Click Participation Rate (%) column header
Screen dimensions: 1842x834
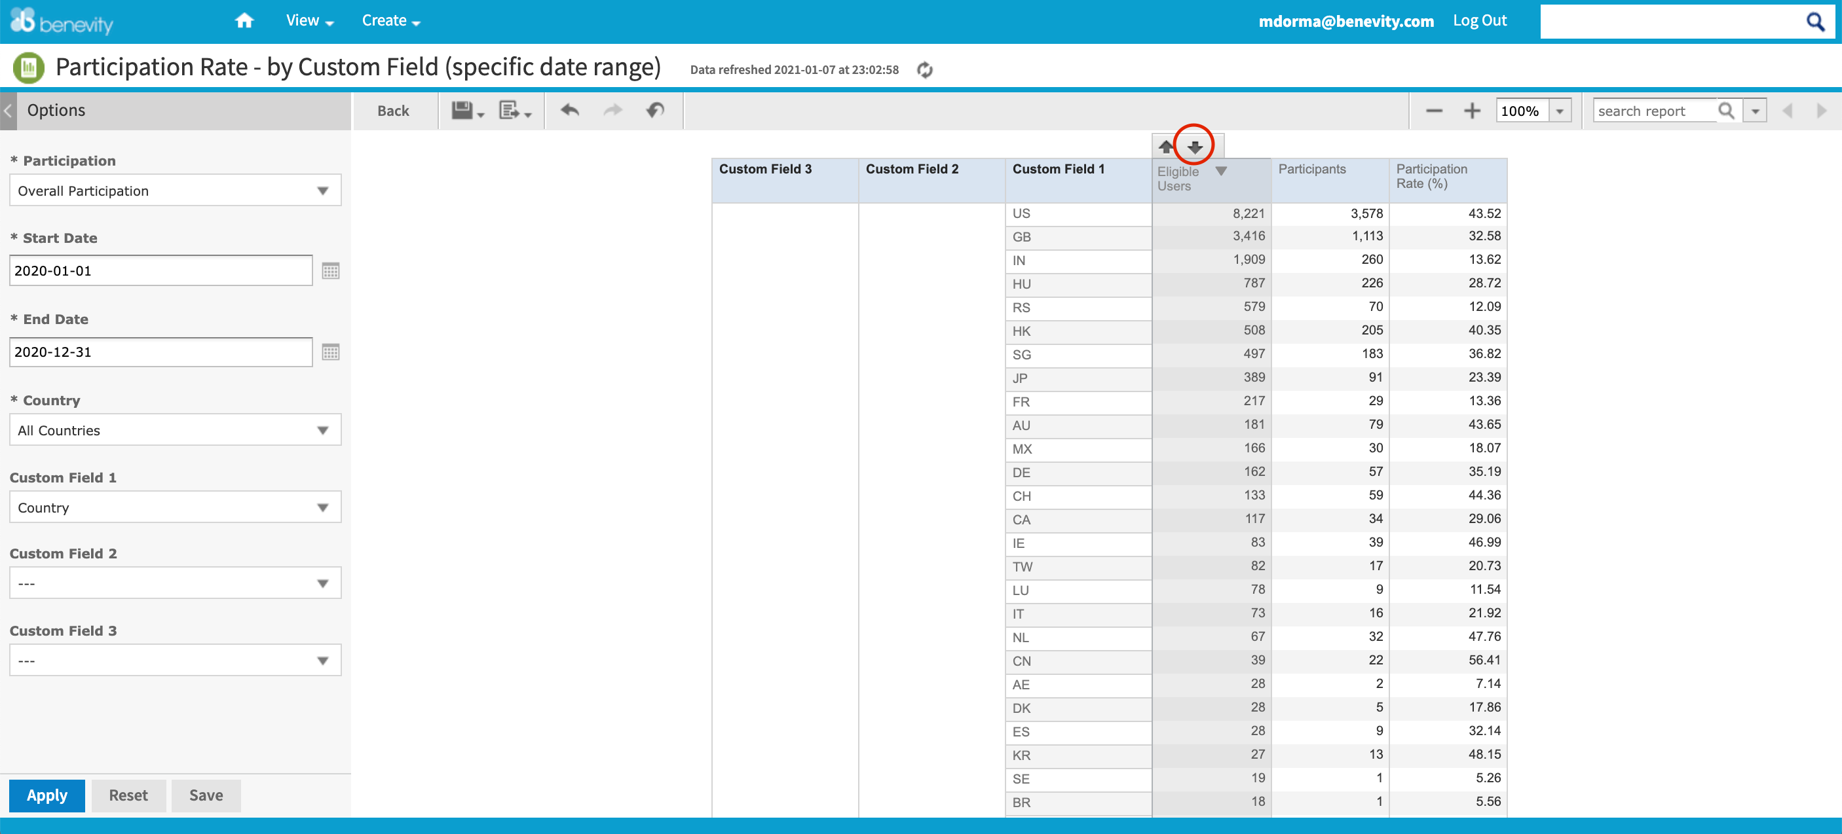coord(1448,181)
